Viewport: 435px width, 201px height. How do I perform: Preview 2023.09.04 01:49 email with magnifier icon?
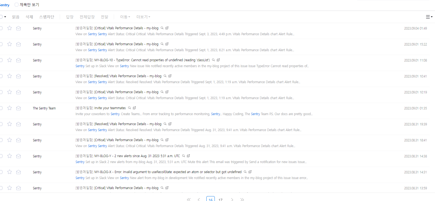(x=162, y=28)
